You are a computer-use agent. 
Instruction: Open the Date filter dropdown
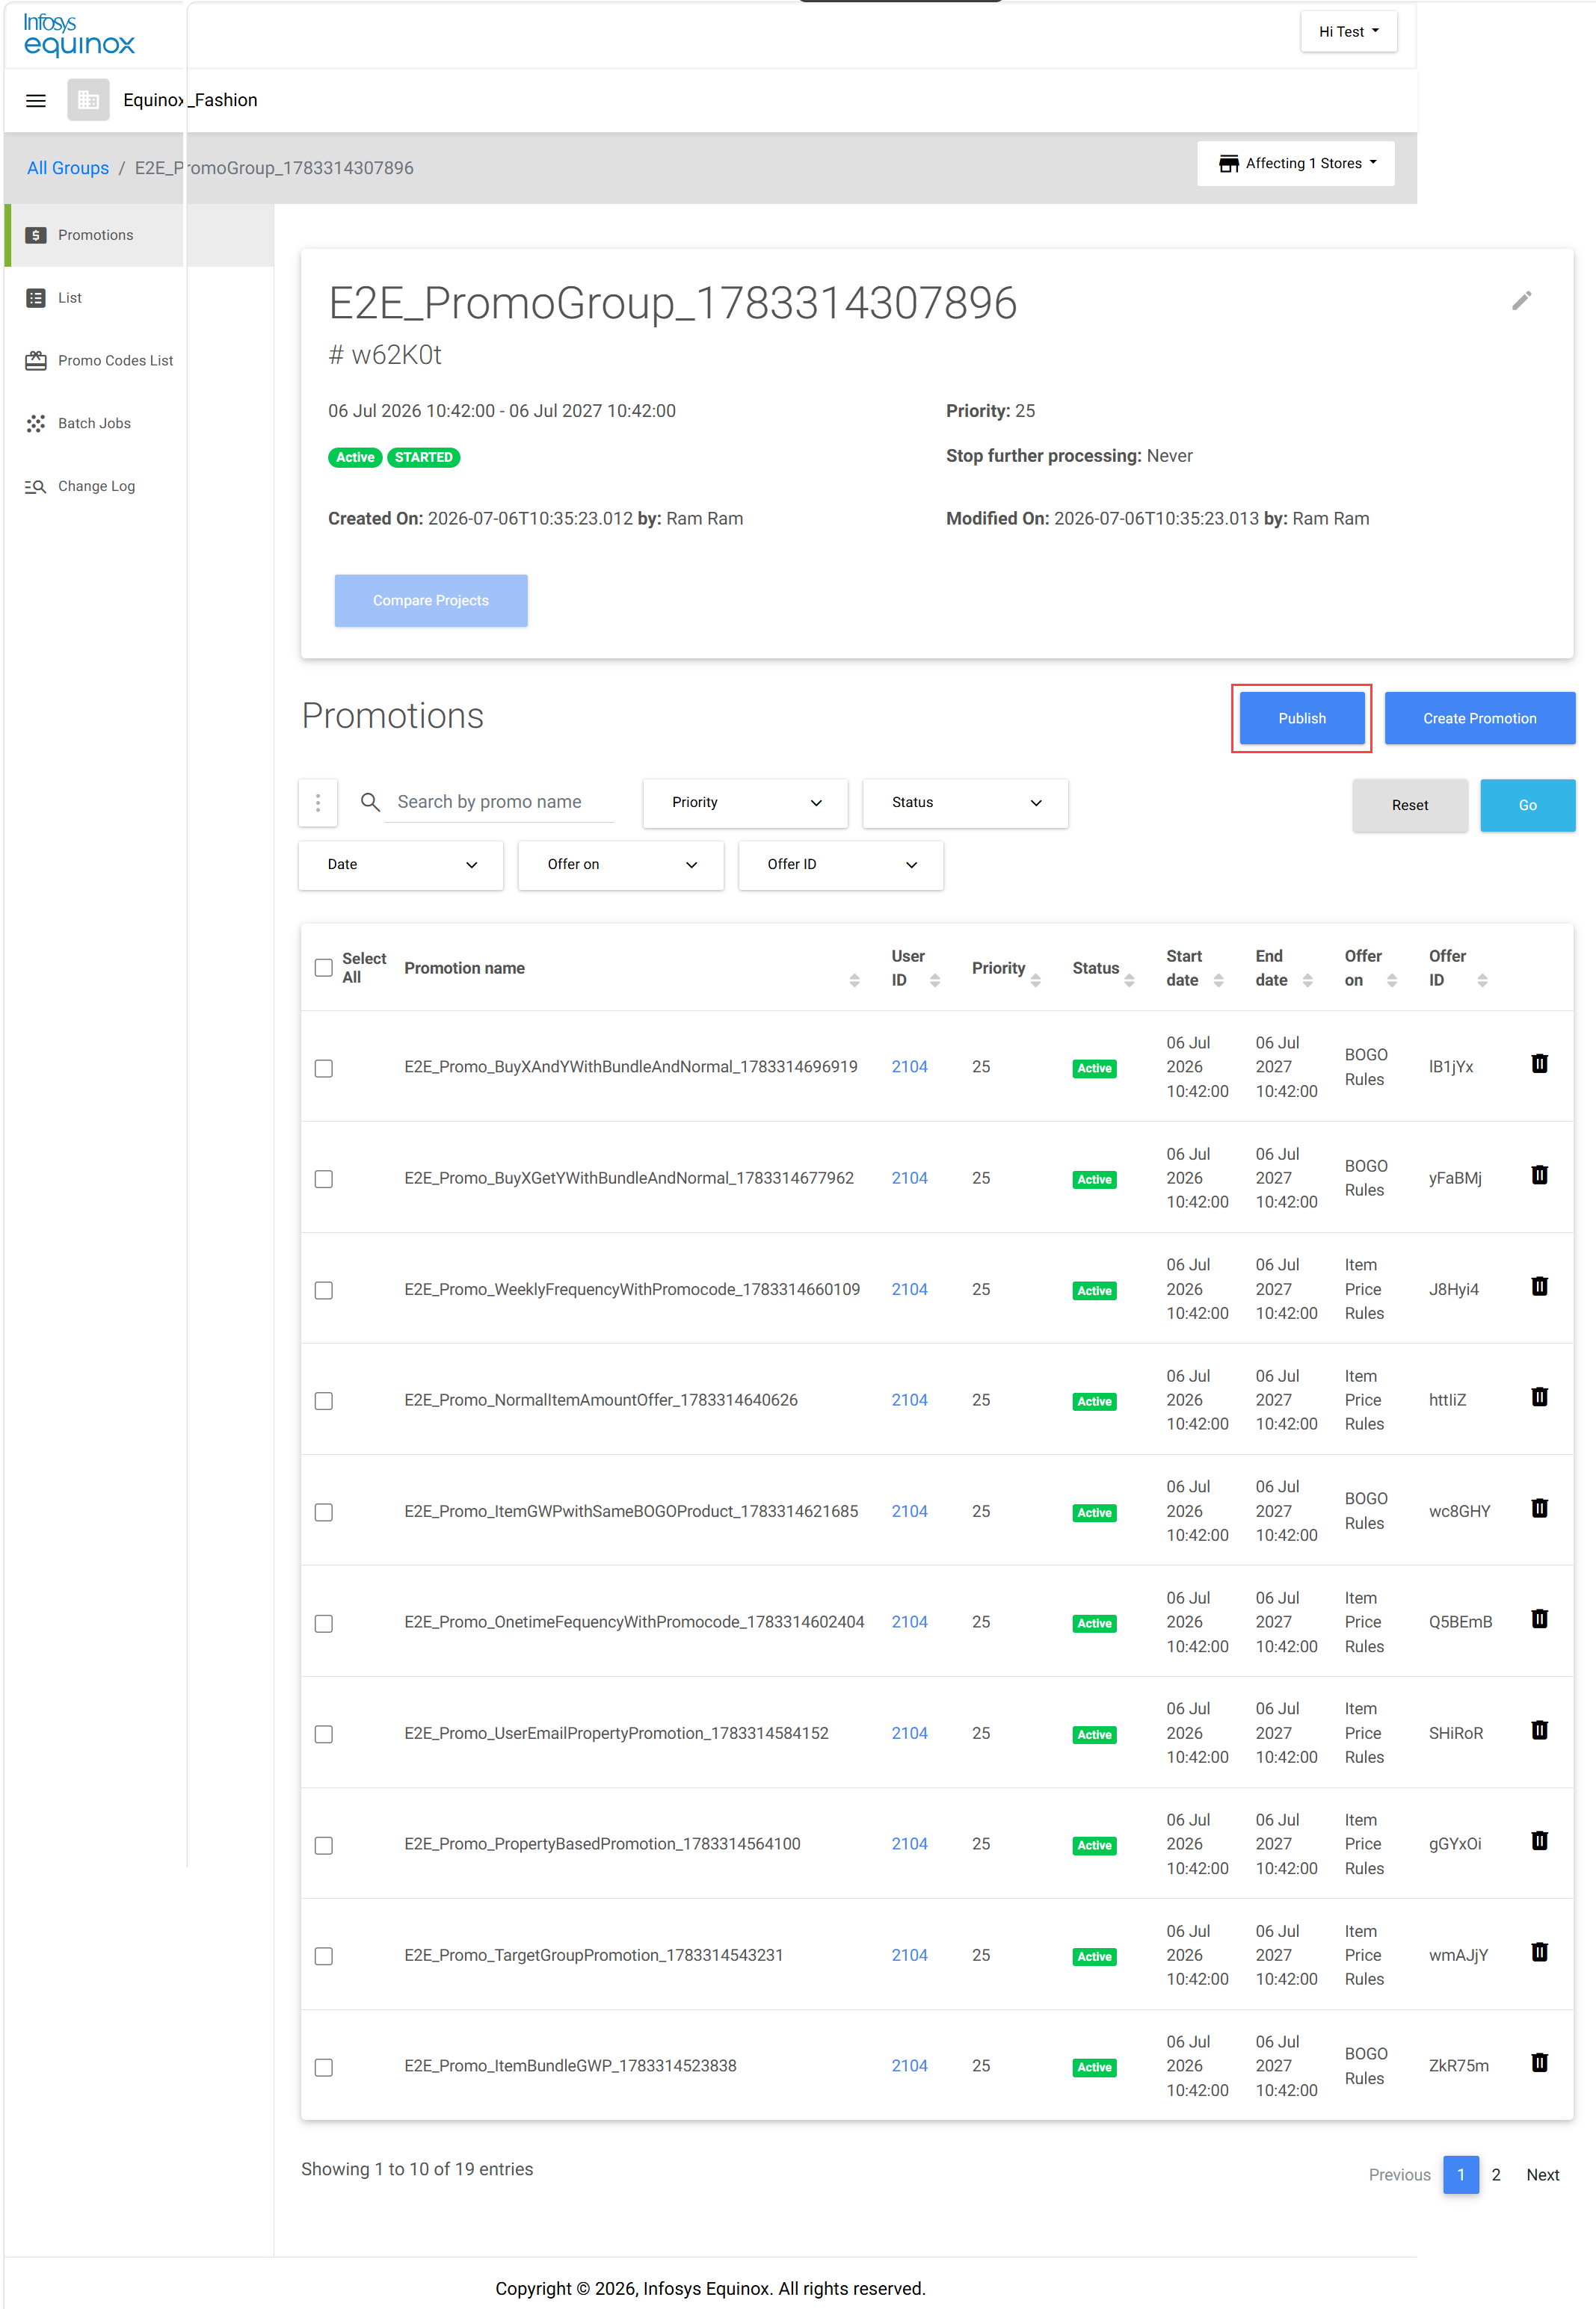click(x=401, y=865)
